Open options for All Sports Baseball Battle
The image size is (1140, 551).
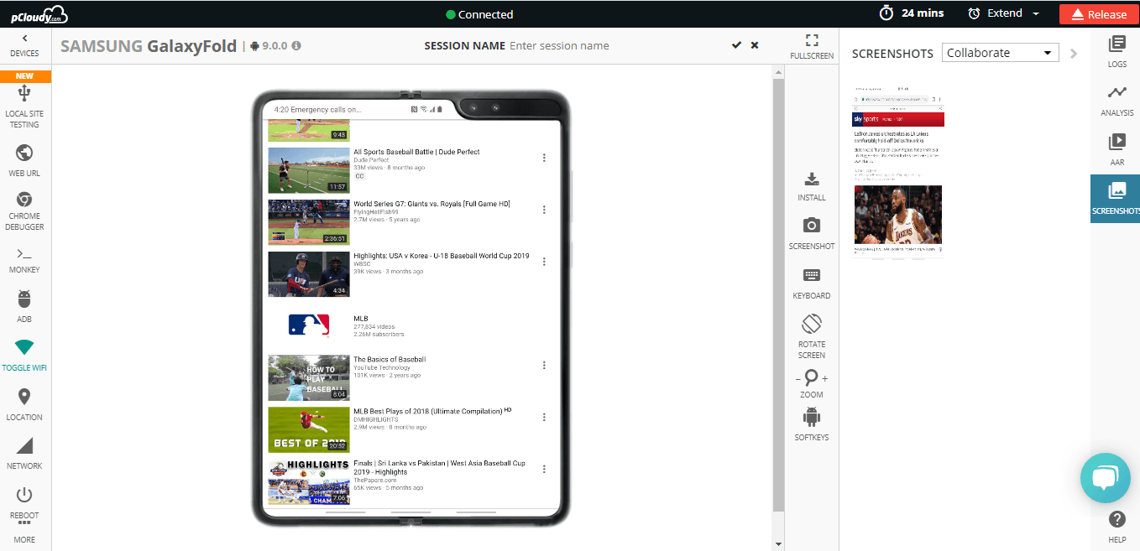coord(544,158)
